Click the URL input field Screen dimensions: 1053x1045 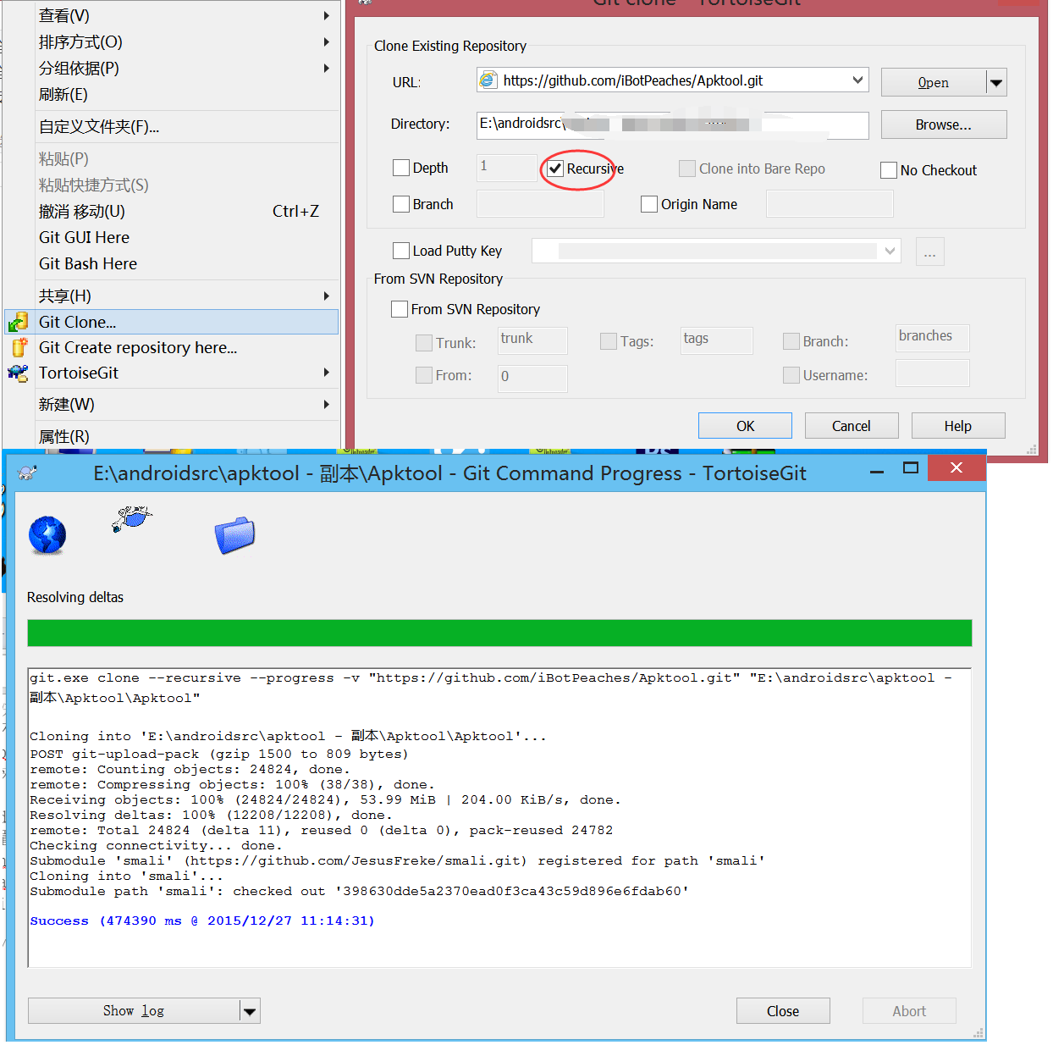(672, 80)
